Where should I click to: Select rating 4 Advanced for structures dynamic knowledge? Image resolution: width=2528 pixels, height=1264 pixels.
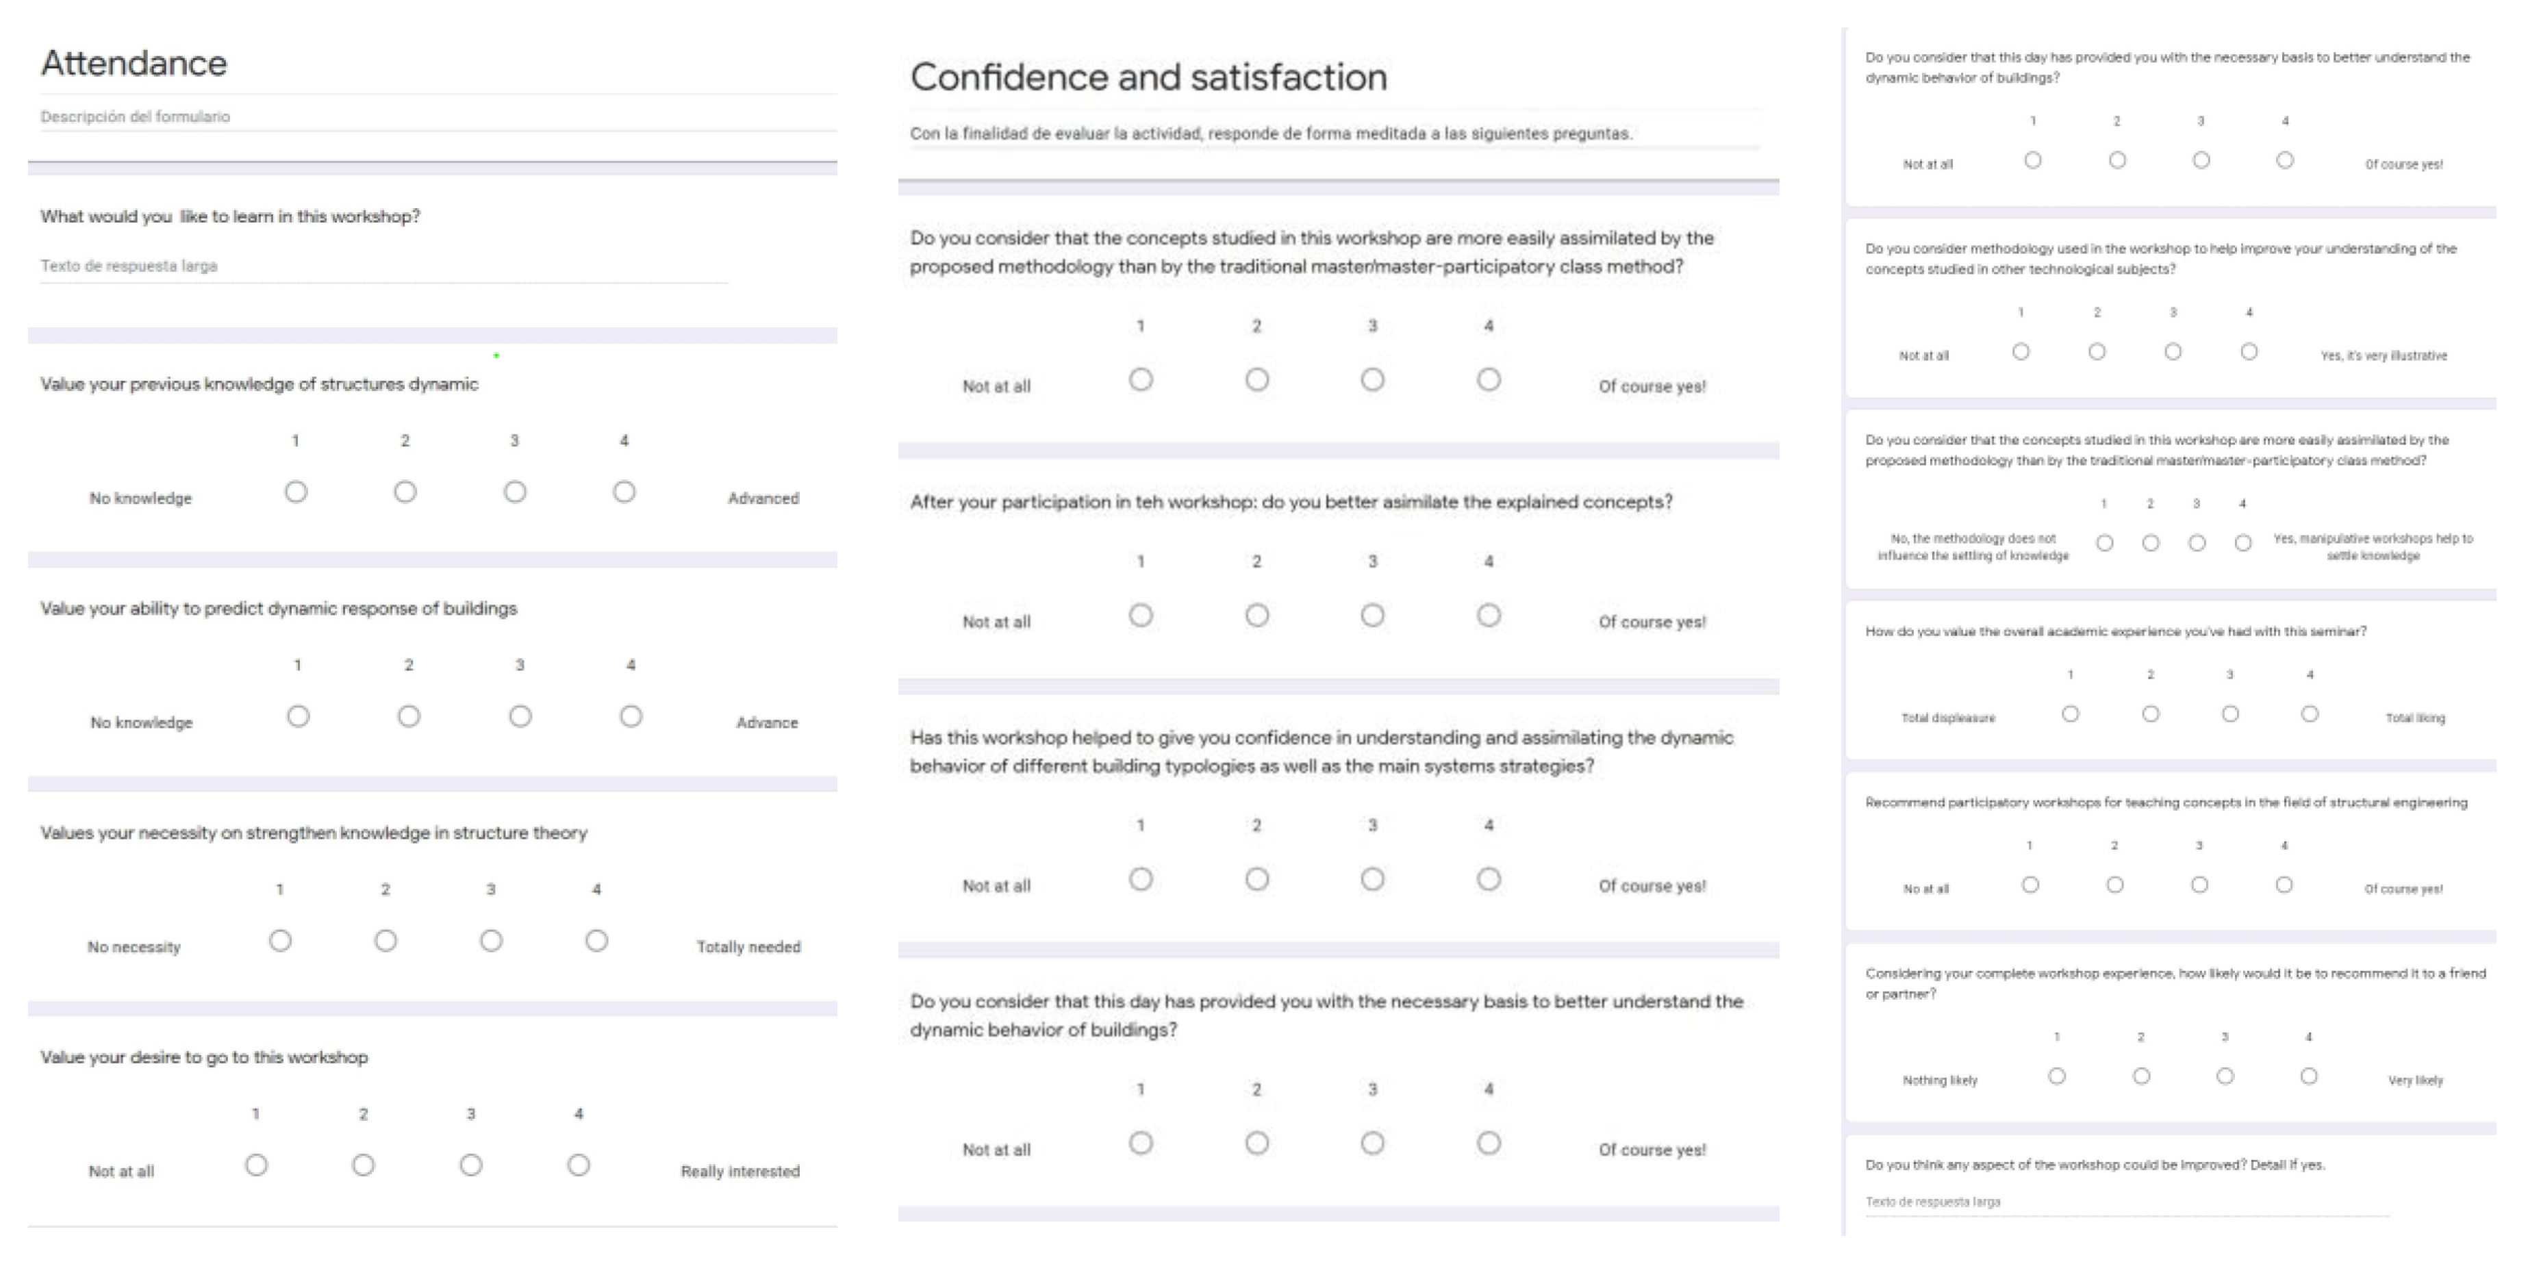tap(624, 492)
